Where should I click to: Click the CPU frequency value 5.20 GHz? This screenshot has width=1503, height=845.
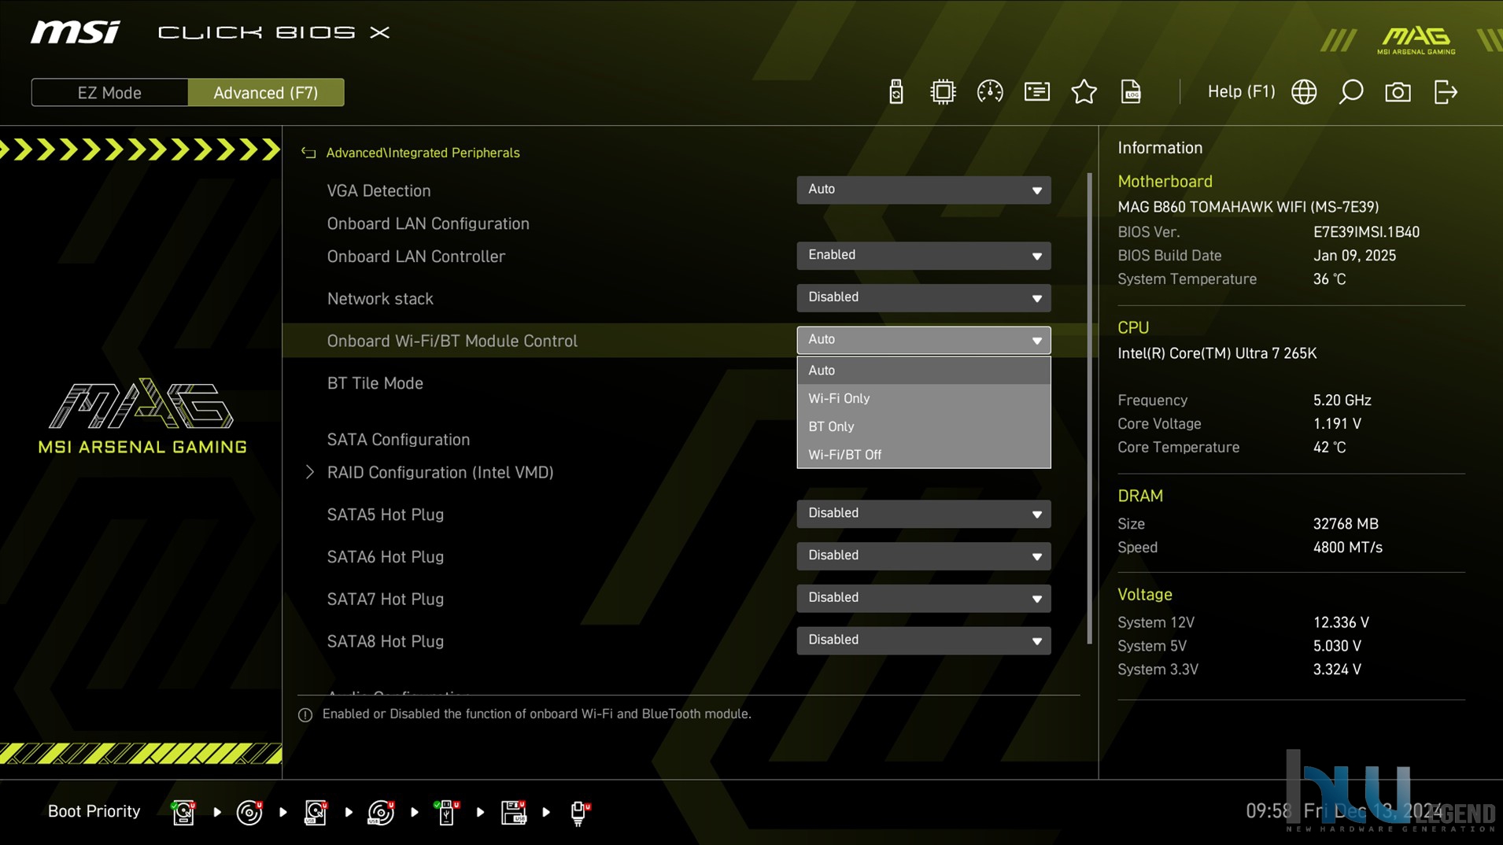pyautogui.click(x=1342, y=400)
